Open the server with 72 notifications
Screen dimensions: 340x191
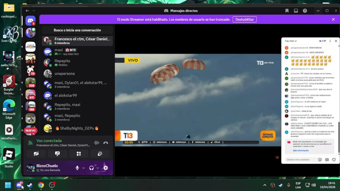31,71
